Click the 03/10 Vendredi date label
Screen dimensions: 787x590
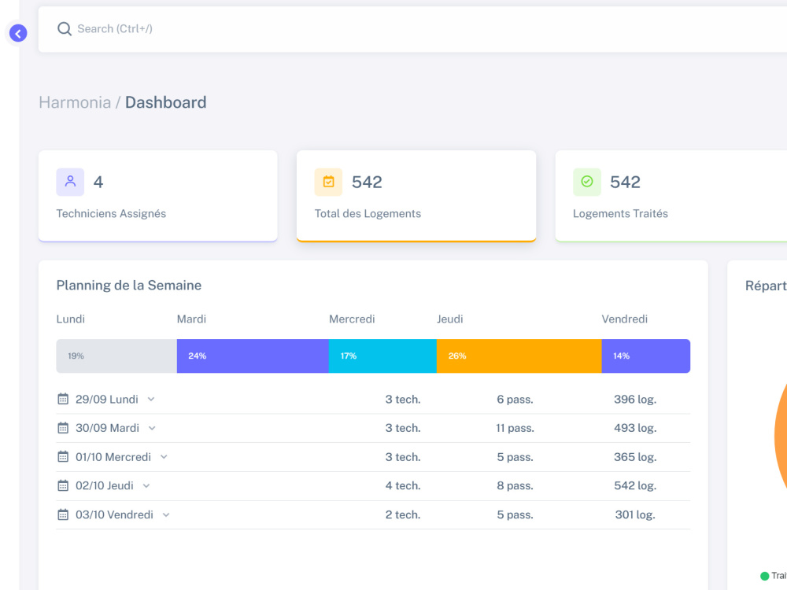point(114,514)
